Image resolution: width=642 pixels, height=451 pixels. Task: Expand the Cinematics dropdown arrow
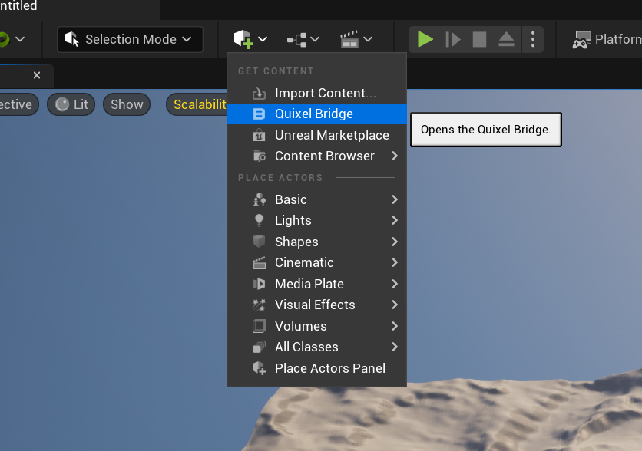[x=368, y=39]
